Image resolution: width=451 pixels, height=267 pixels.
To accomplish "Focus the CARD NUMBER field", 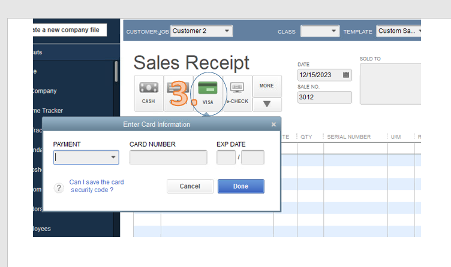I will [169, 157].
